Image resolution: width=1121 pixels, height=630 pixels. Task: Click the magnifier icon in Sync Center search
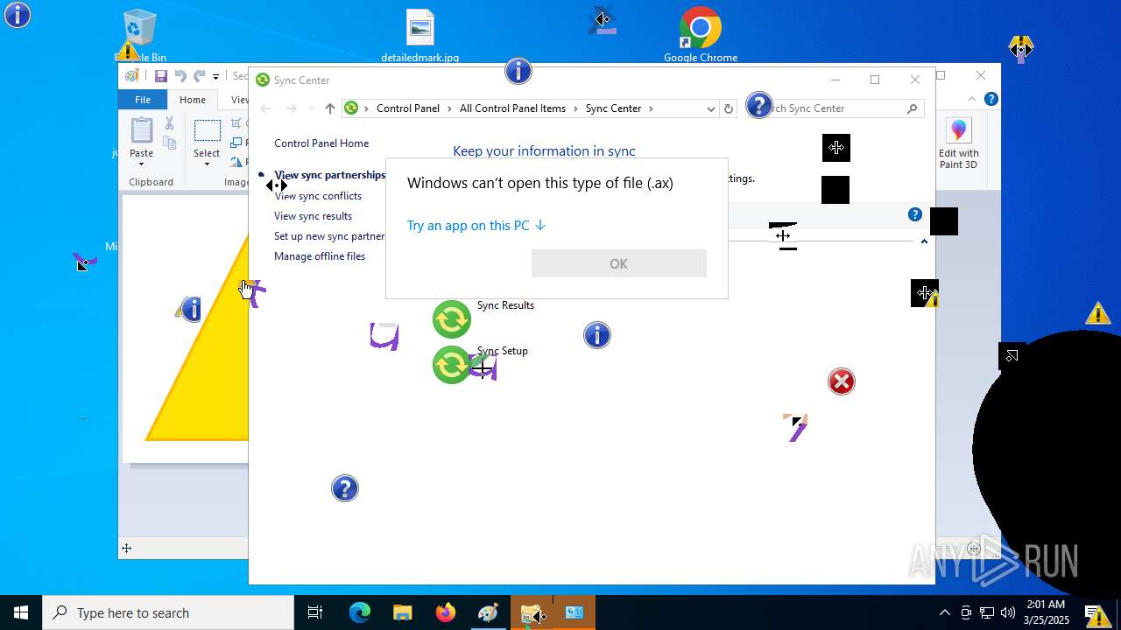pyautogui.click(x=912, y=108)
